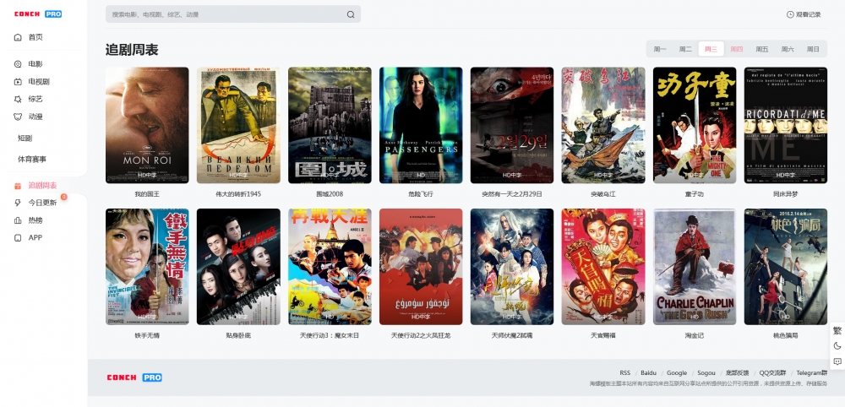Switch to 周五 Friday schedule tab
845x407 pixels.
pos(762,49)
